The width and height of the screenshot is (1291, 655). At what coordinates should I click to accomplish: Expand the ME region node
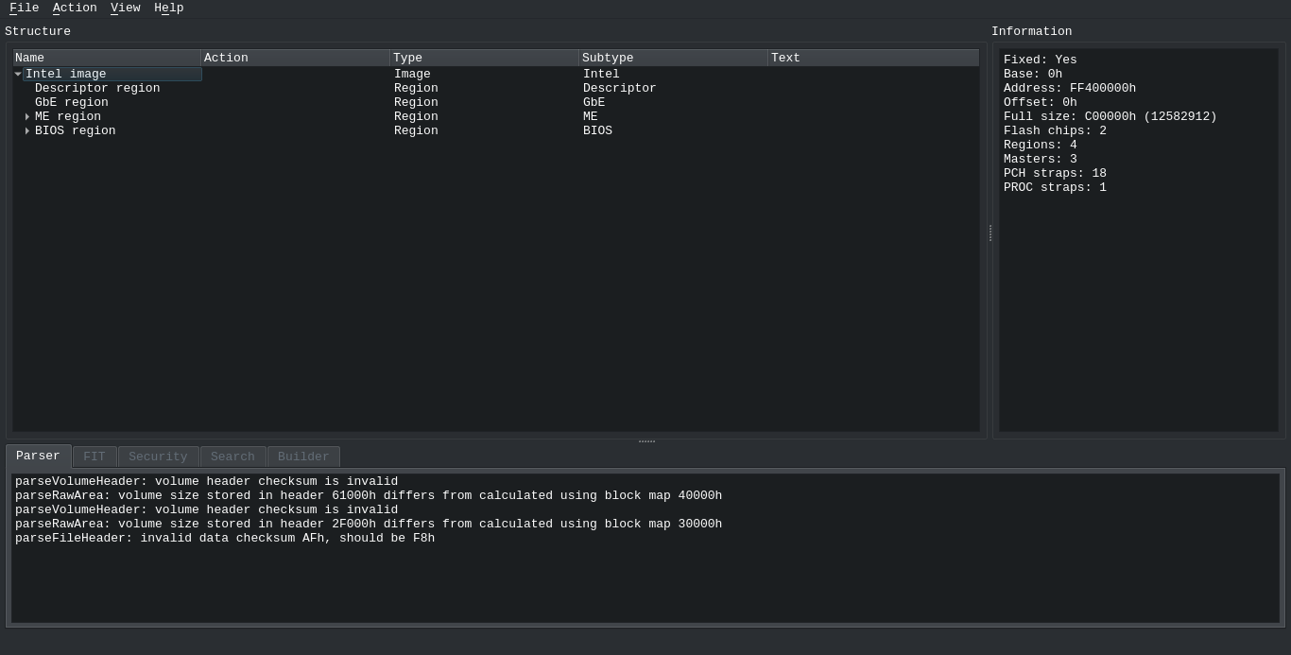click(x=27, y=117)
